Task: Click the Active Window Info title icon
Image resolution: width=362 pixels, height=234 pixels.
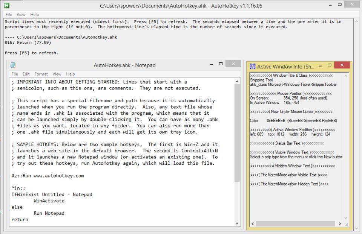Action: tap(253, 67)
